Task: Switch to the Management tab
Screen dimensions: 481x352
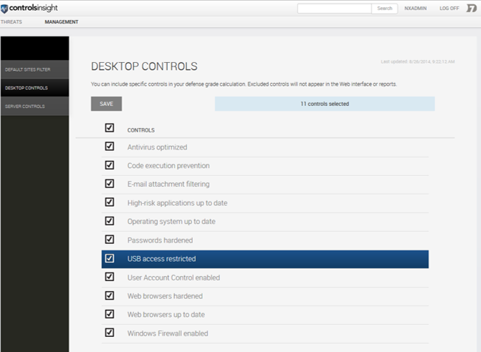Action: pyautogui.click(x=62, y=22)
